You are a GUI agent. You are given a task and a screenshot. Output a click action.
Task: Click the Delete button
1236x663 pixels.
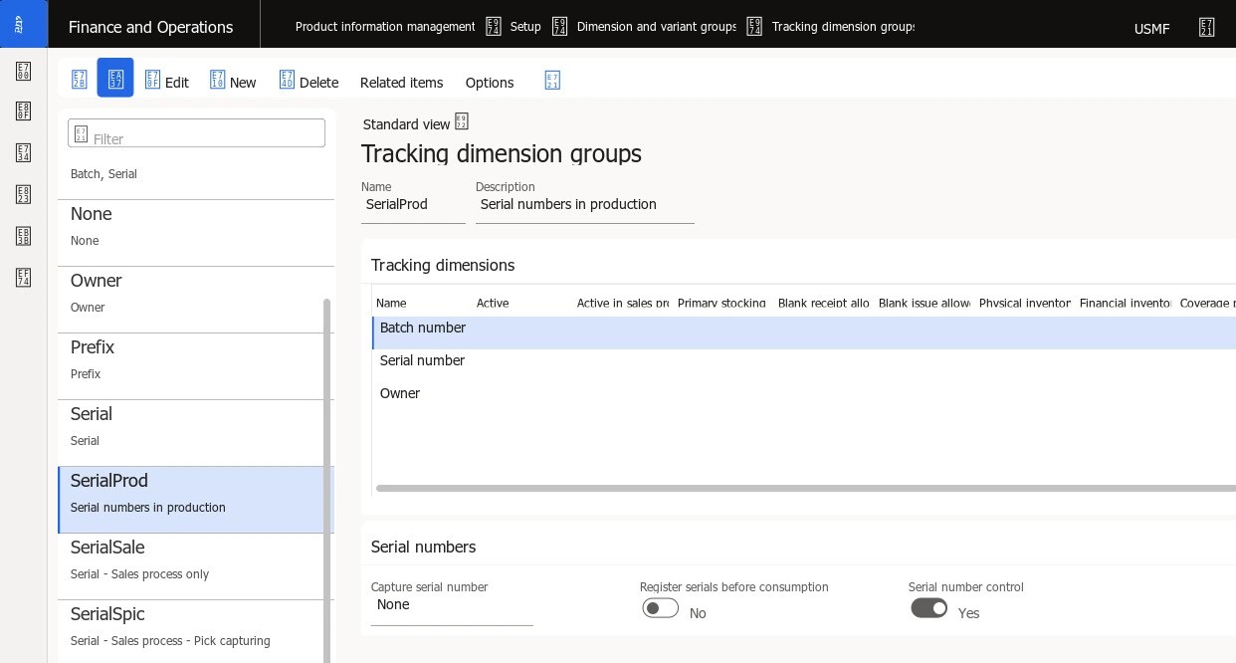[x=309, y=82]
